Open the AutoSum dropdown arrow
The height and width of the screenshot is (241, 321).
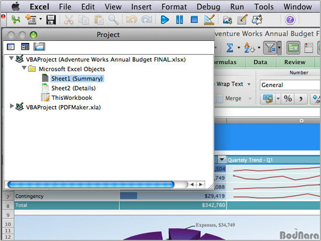pos(239,48)
